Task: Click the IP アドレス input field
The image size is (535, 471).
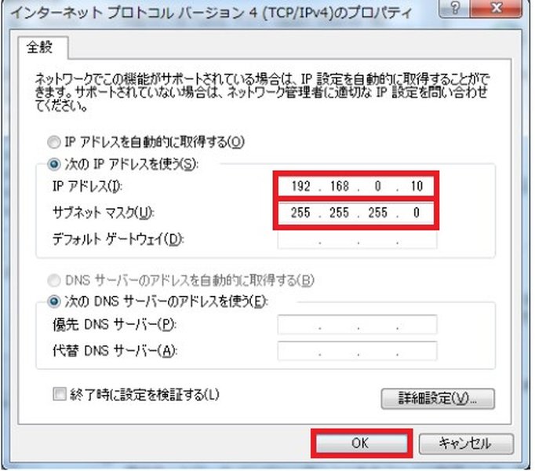Action: 356,186
